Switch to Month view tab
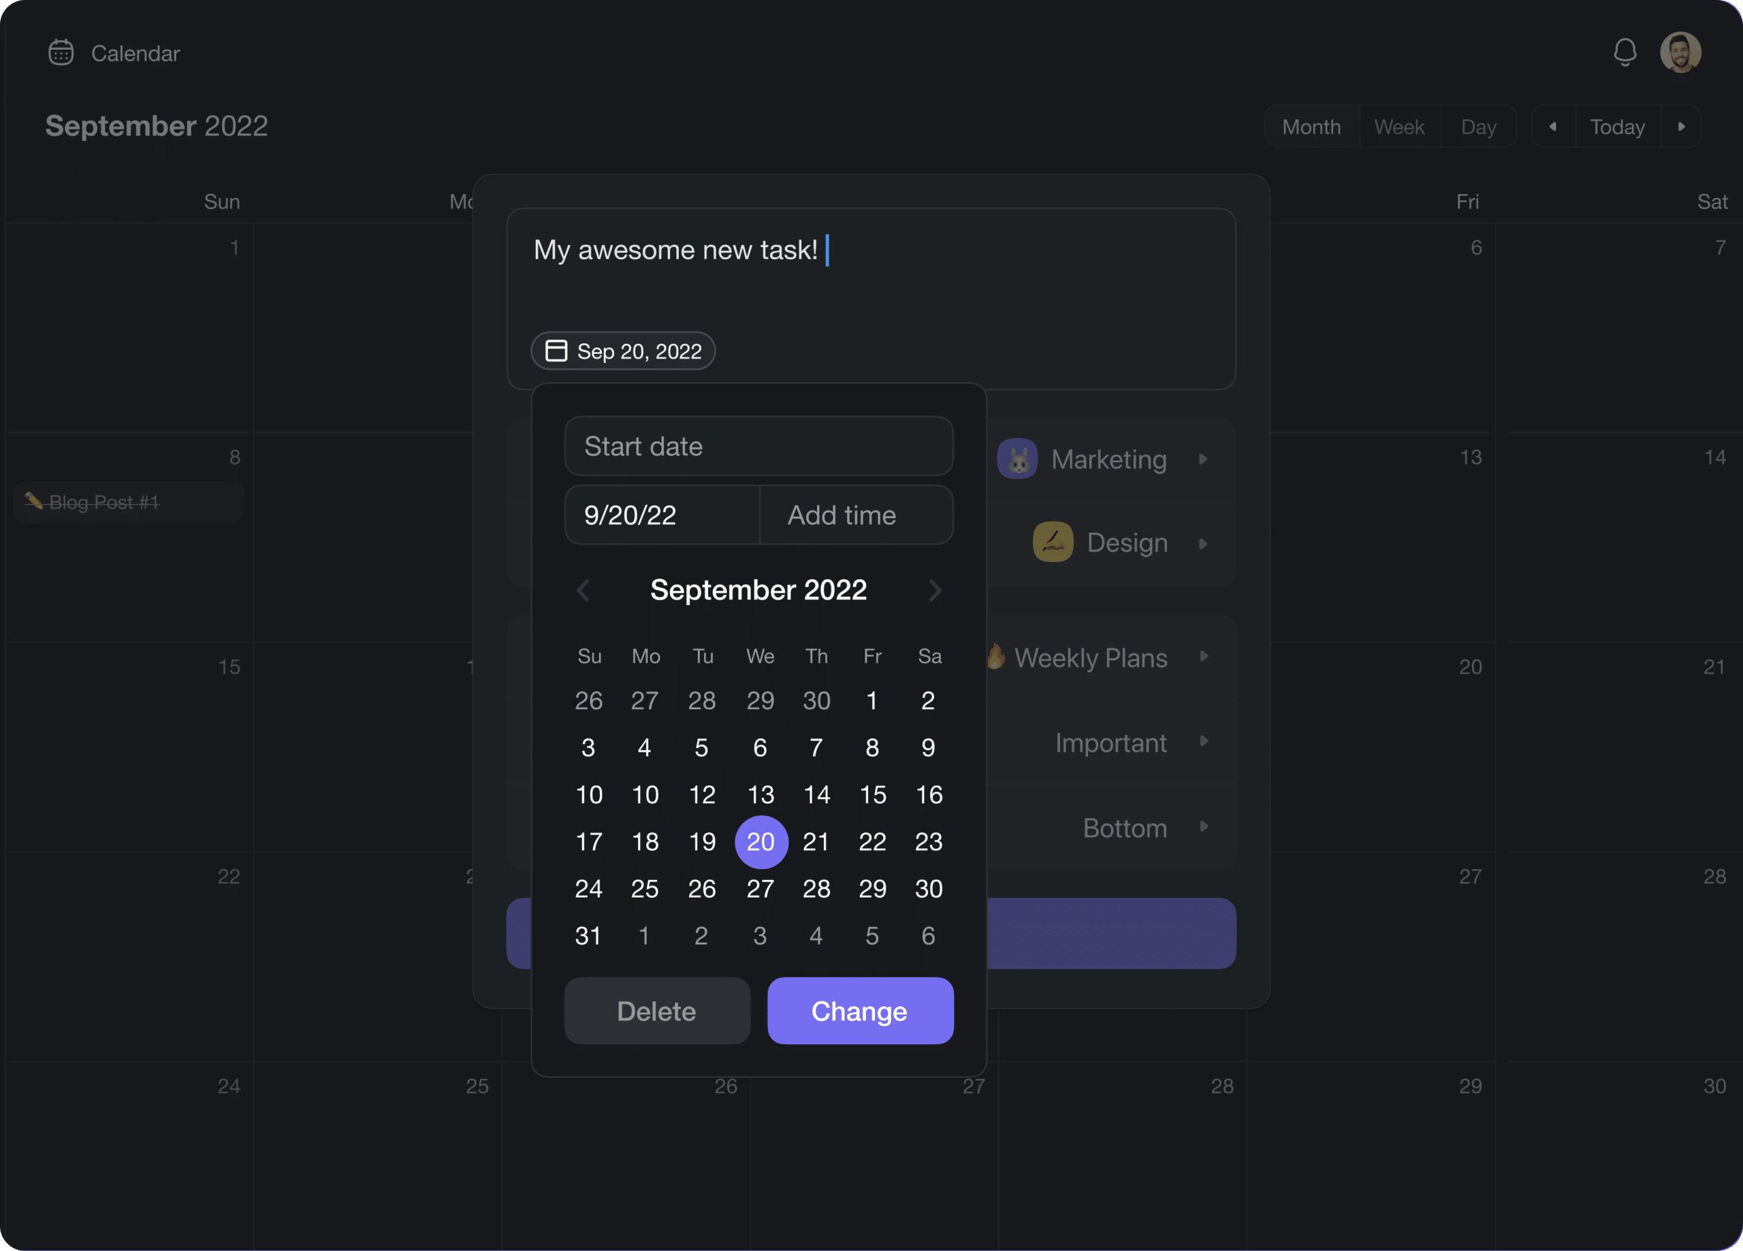The width and height of the screenshot is (1743, 1251). tap(1311, 126)
